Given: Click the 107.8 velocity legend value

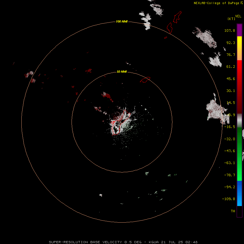Looking at the screenshot, I should pos(230,30).
